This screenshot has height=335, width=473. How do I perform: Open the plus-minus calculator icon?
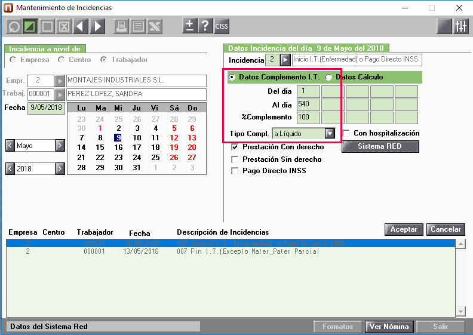tap(190, 26)
